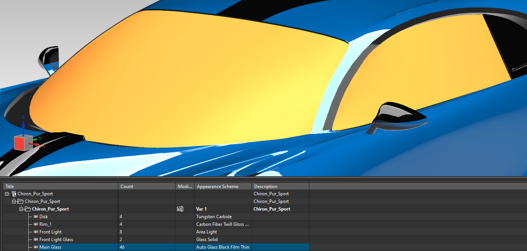
Task: Select the bold Chiron_Pur_Sport tree item
Action: (x=50, y=209)
